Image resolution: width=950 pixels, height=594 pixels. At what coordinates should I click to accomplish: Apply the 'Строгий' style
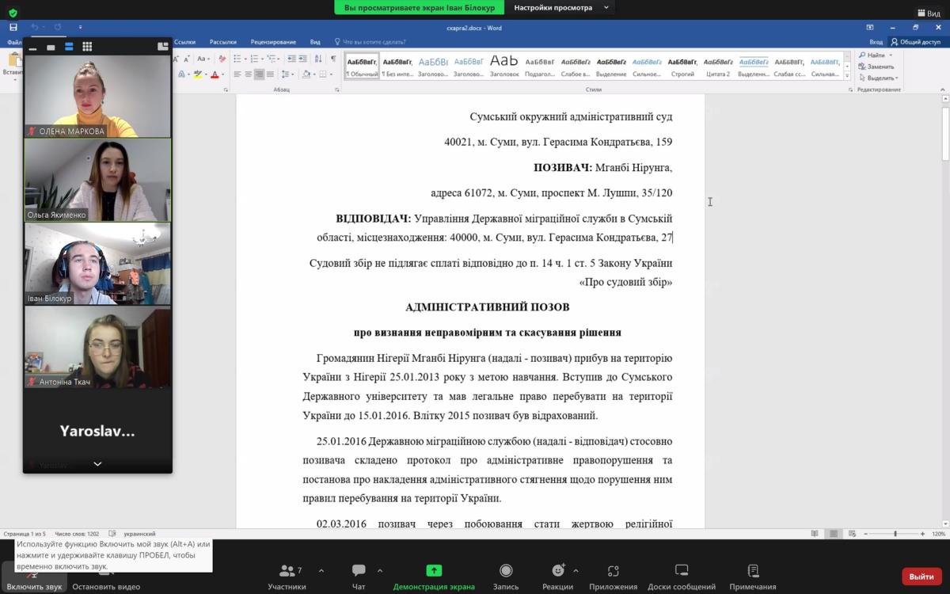tap(682, 67)
